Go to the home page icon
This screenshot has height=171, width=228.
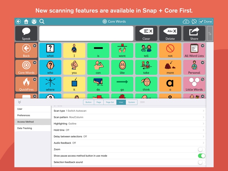[x=26, y=22]
